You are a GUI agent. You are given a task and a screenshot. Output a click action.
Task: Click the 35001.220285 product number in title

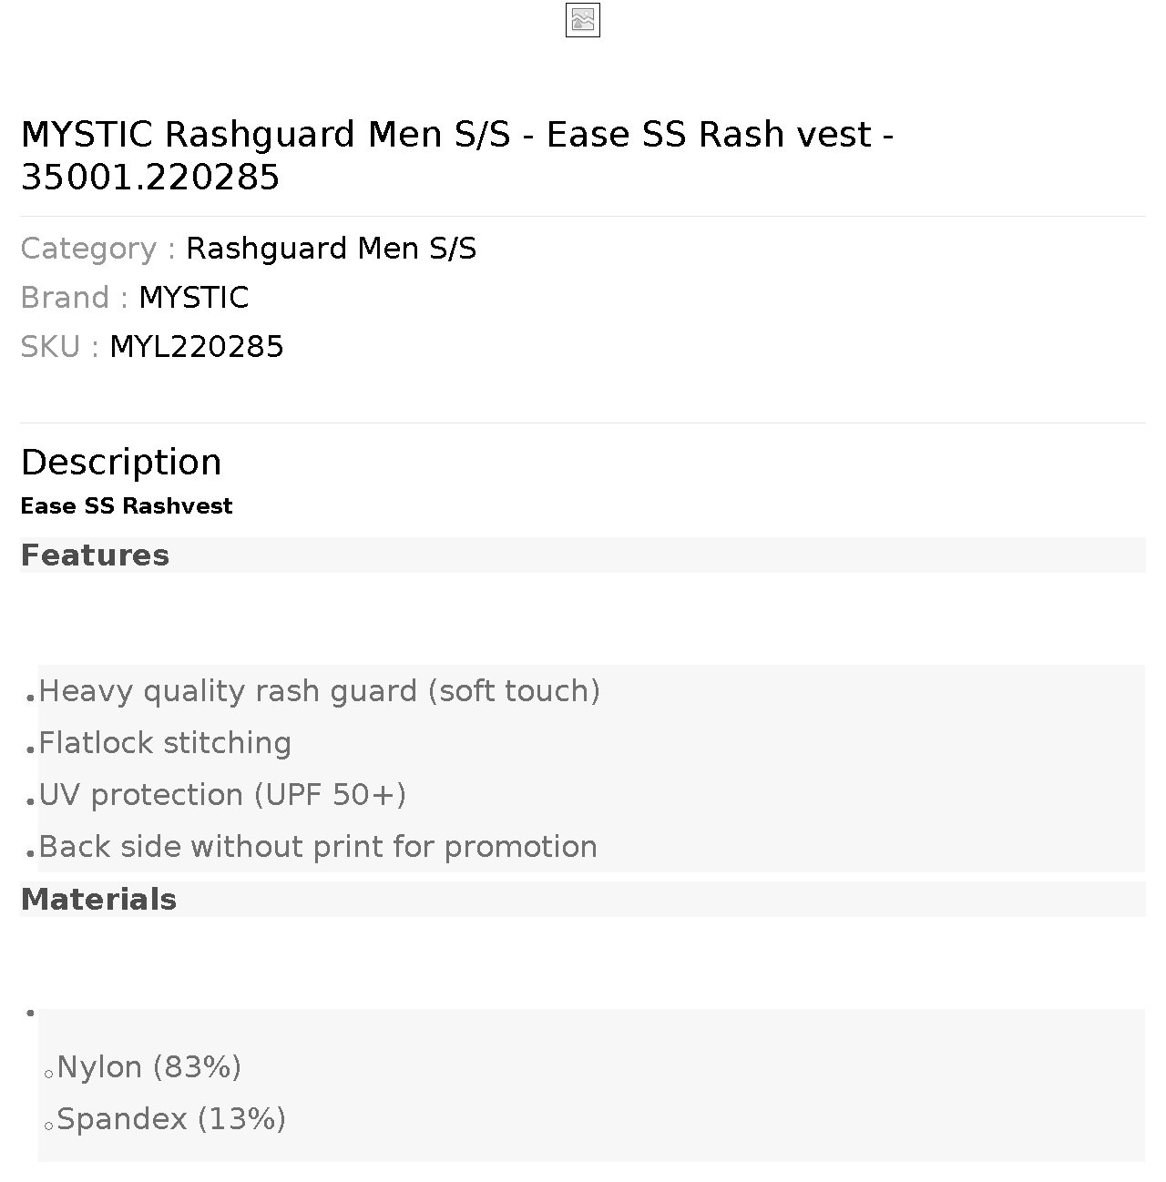coord(150,178)
